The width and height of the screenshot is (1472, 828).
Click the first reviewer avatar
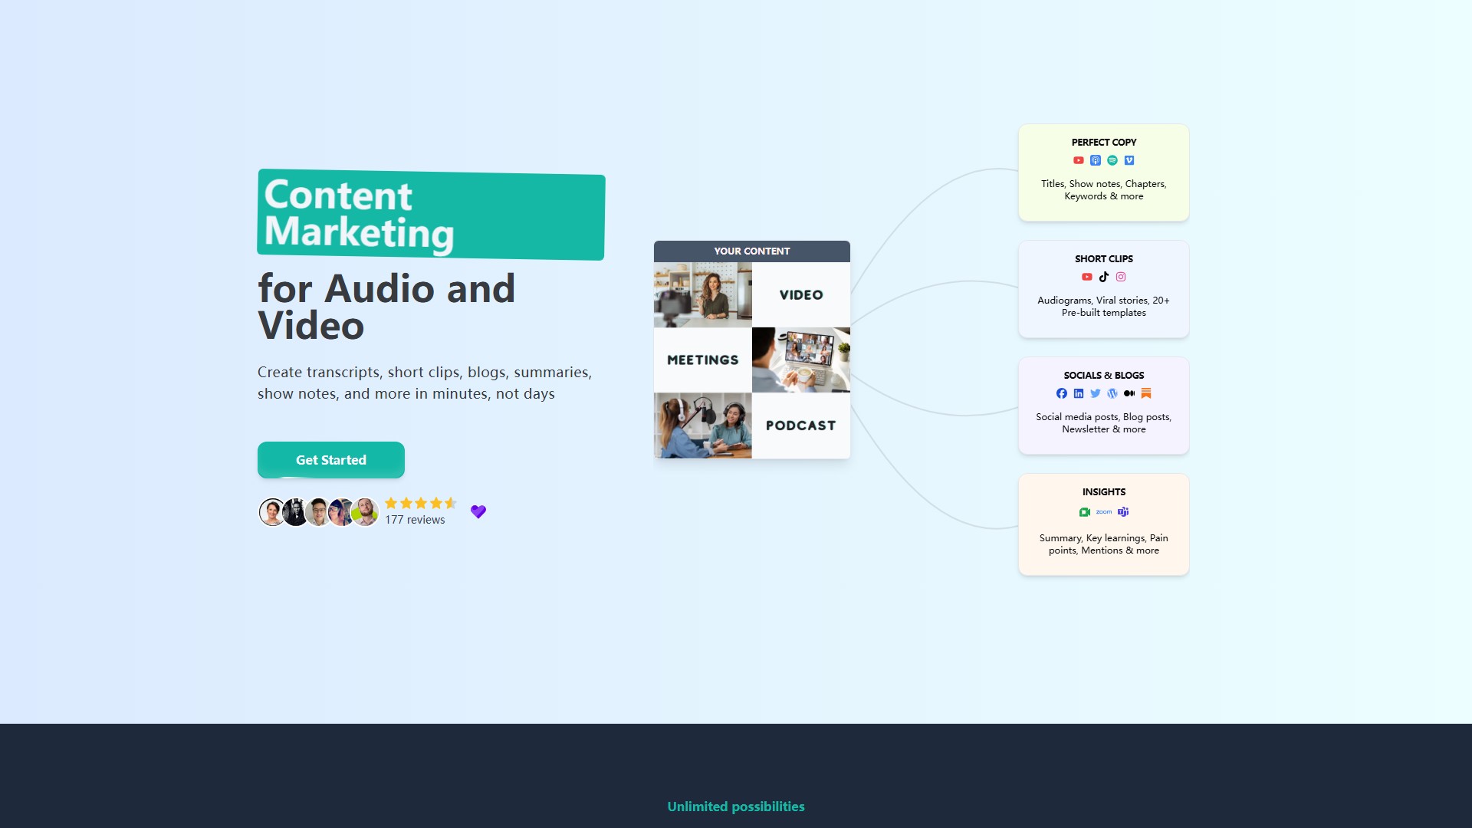[272, 512]
